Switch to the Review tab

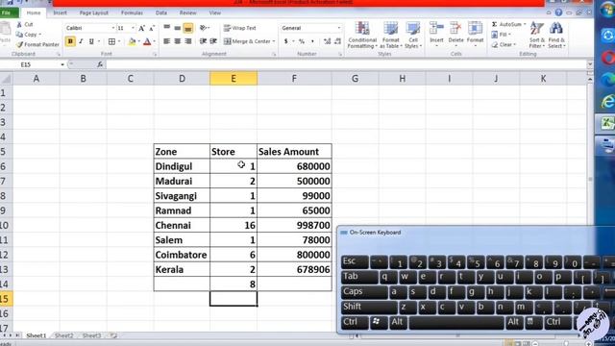click(x=188, y=12)
